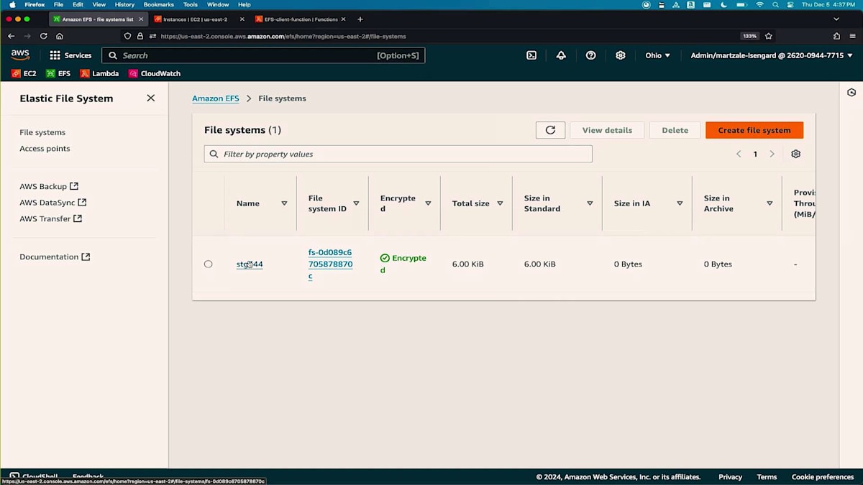
Task: Open AWS Backup external link
Action: point(49,186)
